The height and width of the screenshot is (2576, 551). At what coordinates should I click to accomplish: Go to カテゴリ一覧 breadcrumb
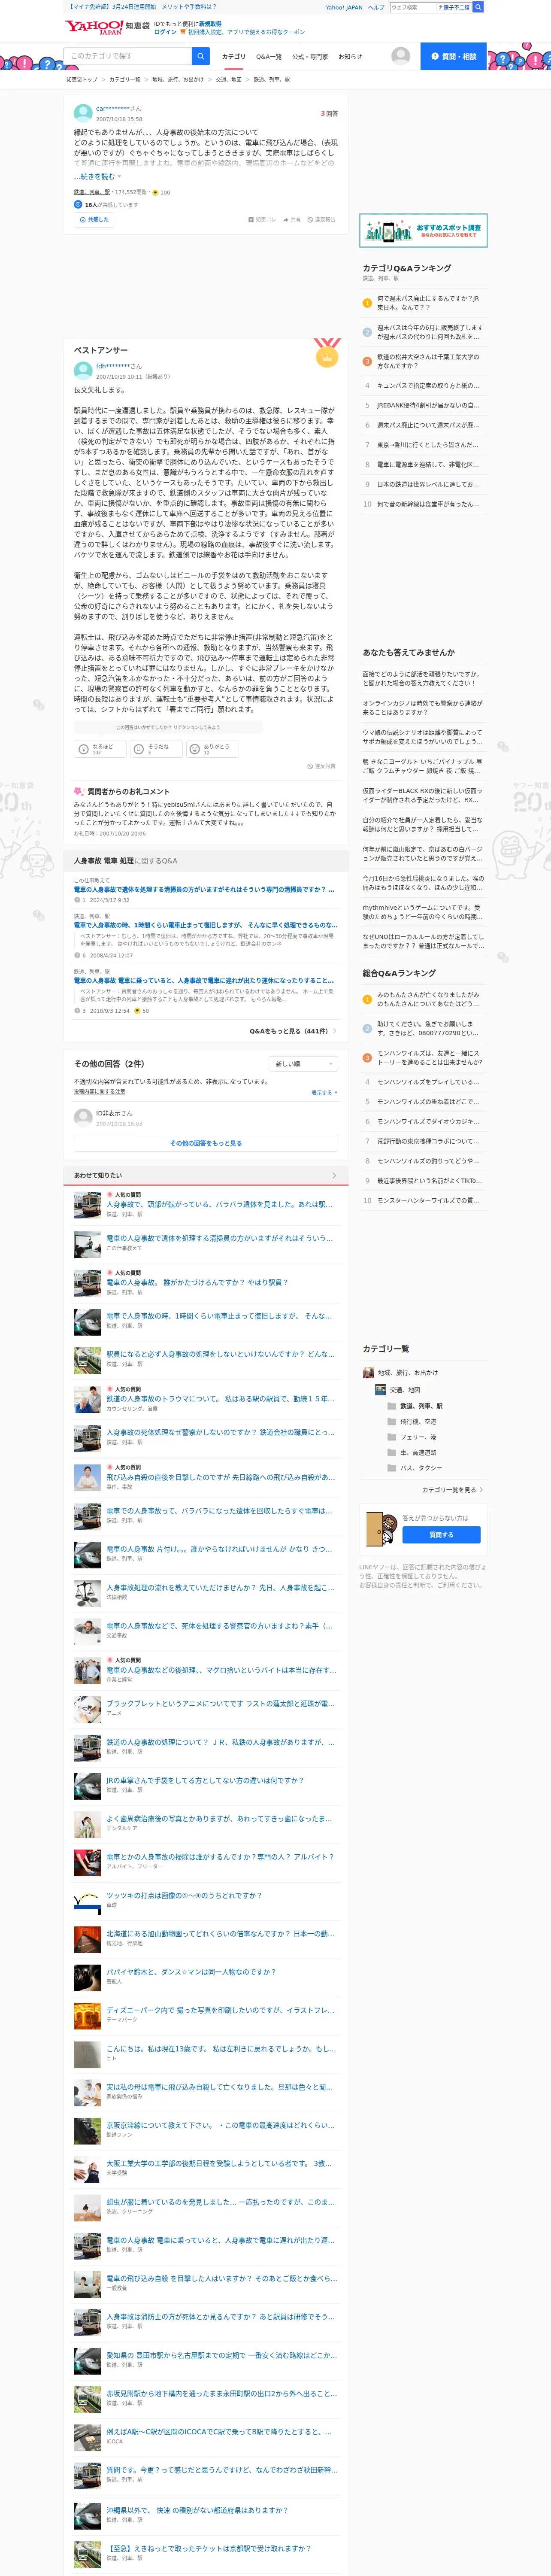pos(124,79)
